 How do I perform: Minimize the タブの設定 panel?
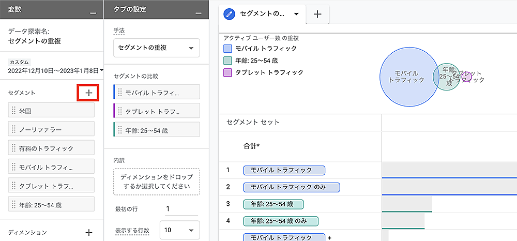(197, 10)
